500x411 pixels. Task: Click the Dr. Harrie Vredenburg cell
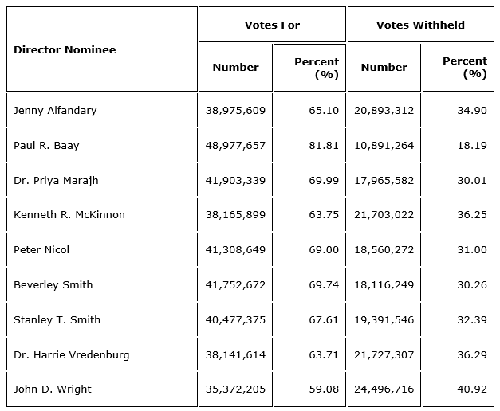coord(72,354)
